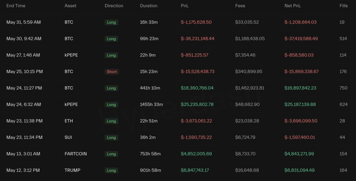The width and height of the screenshot is (356, 181).
Task: Click the ETH asset cell
Action: point(69,121)
